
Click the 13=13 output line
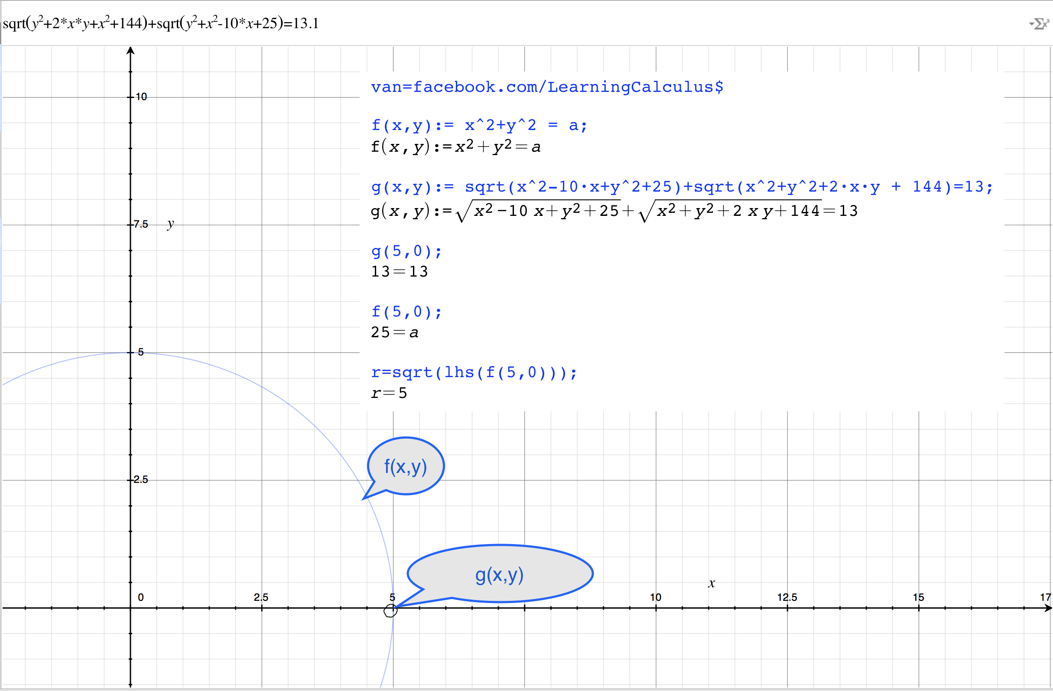(400, 271)
